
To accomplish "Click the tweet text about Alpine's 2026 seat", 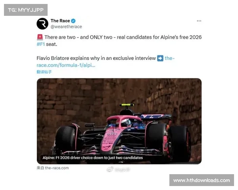I will click(x=119, y=41).
